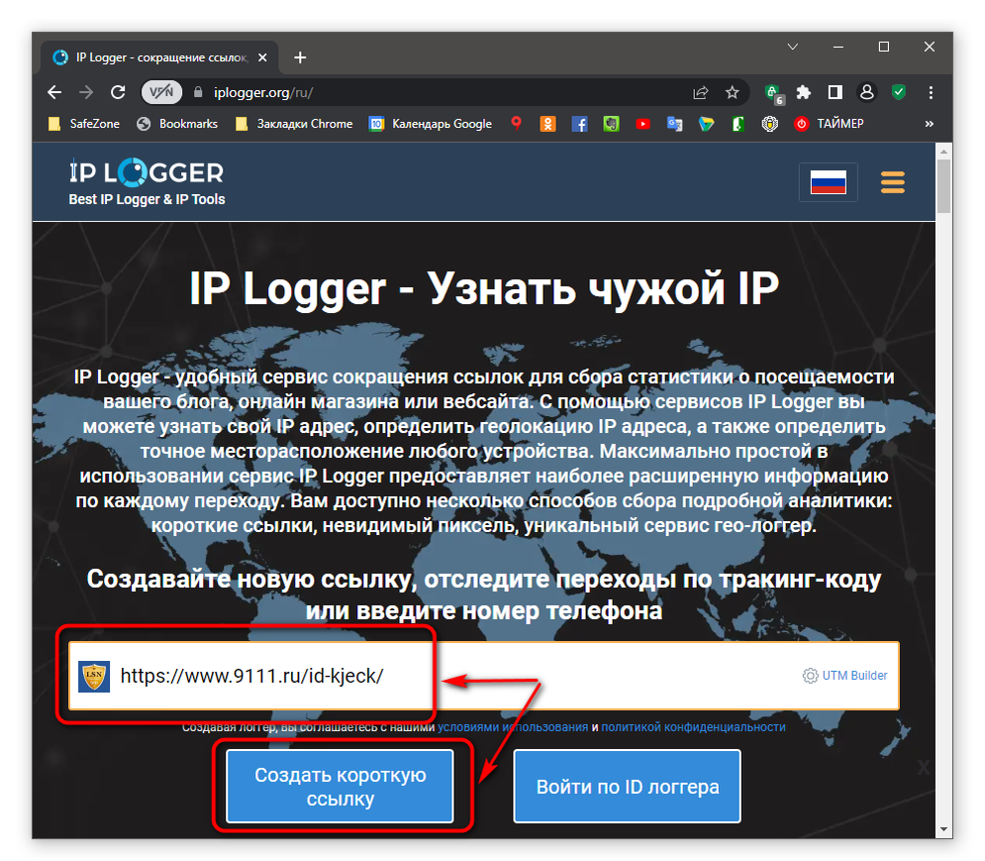Open the share page icon in address bar

click(x=701, y=92)
